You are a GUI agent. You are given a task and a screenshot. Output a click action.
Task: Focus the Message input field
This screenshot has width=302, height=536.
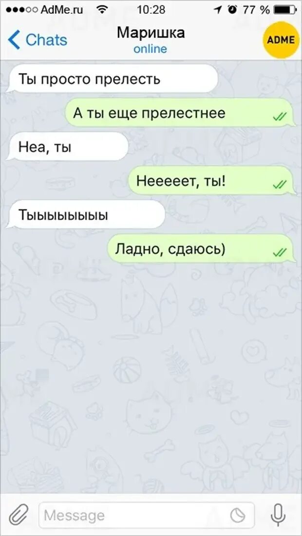(x=147, y=516)
